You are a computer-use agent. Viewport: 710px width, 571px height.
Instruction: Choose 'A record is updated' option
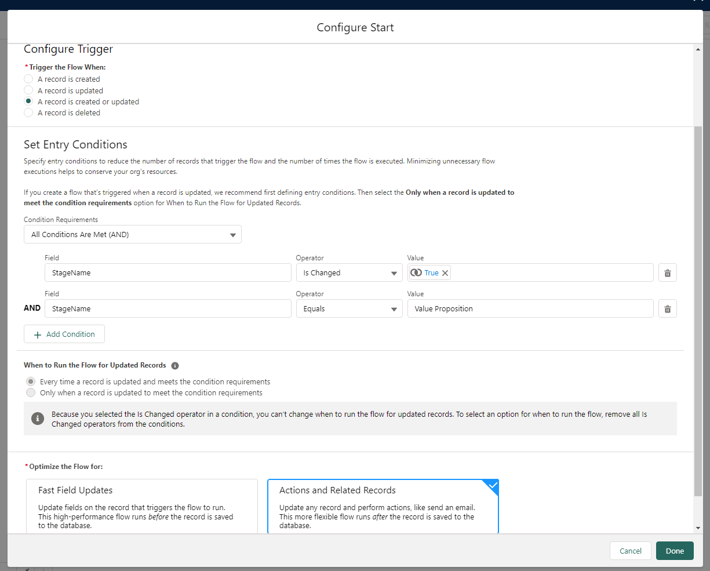tap(28, 90)
